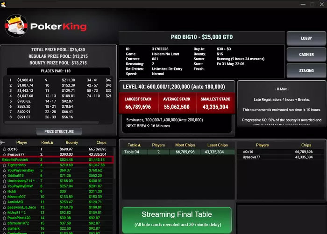Viewport: 327px width, 234px height.
Task: Sort tables by Most Chips
Action: click(185, 145)
